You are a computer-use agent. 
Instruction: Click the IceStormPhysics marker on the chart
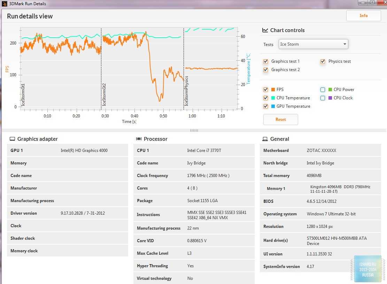[x=184, y=70]
